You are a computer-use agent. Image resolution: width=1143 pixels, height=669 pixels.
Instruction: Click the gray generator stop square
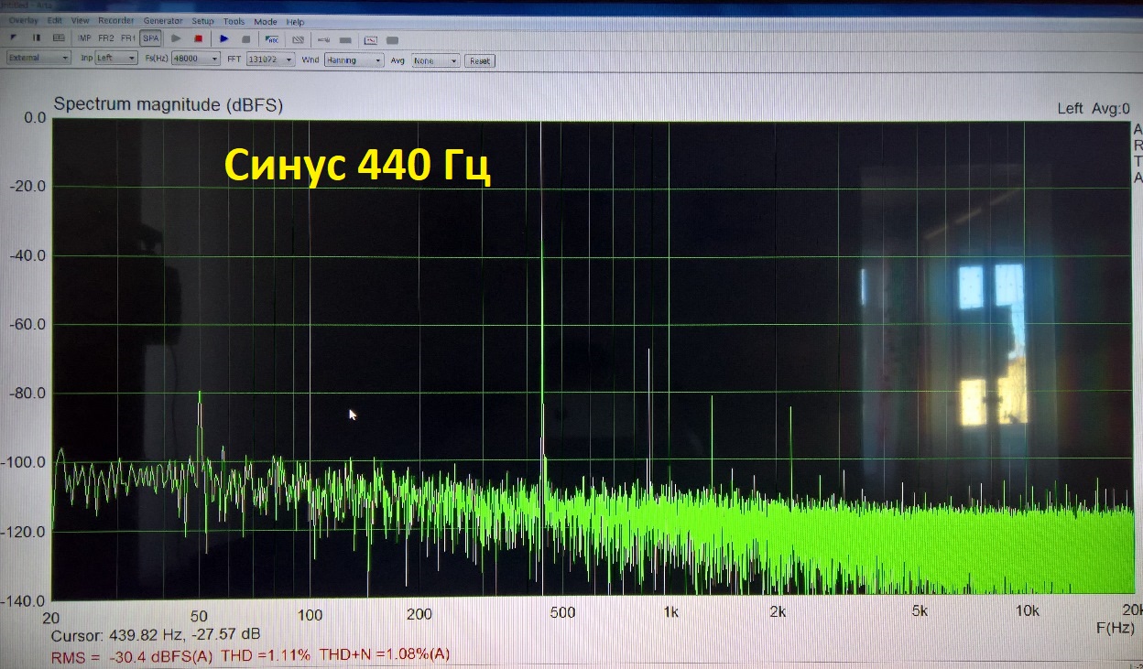pyautogui.click(x=245, y=39)
